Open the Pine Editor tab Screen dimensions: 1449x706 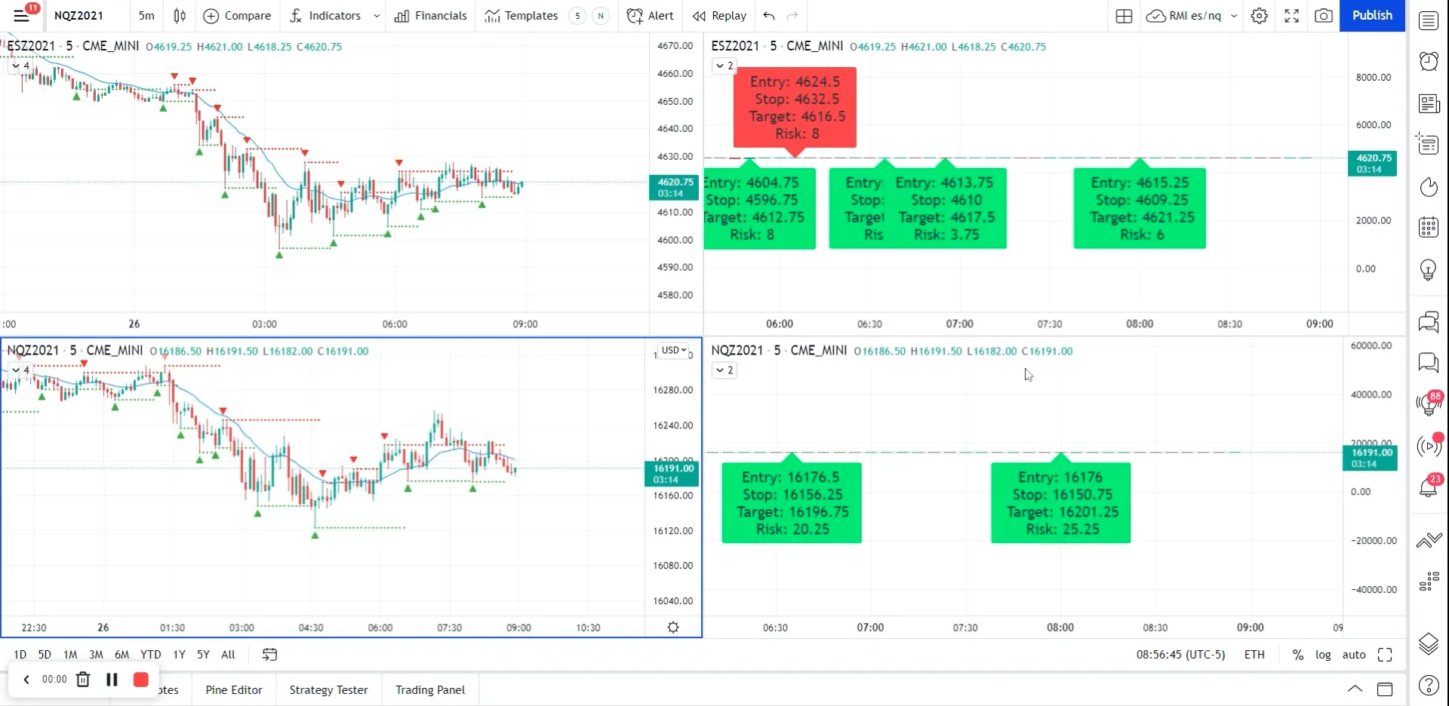pos(233,689)
